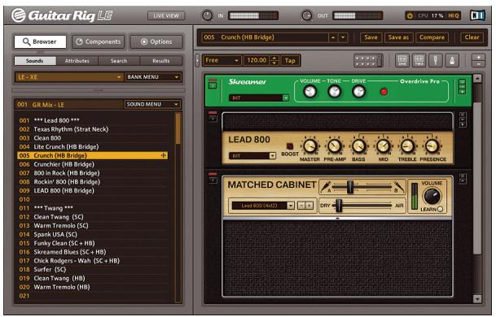Click the Save as button
The width and height of the screenshot is (496, 317).
(x=398, y=37)
